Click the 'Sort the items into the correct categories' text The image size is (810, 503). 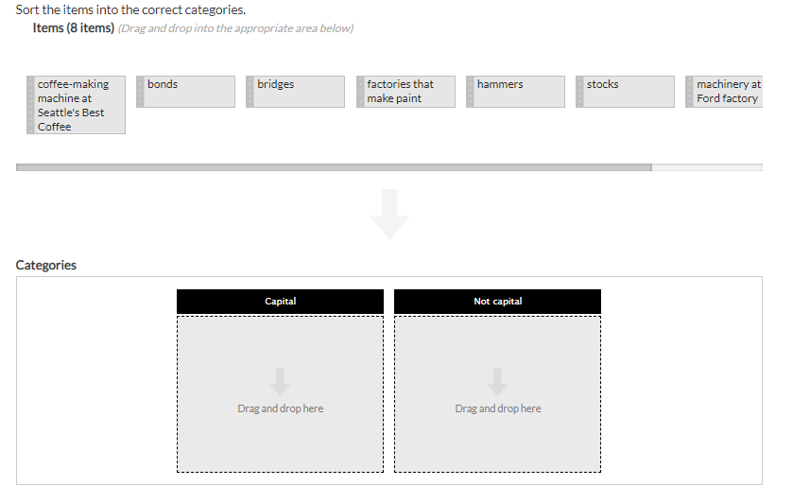(x=130, y=9)
